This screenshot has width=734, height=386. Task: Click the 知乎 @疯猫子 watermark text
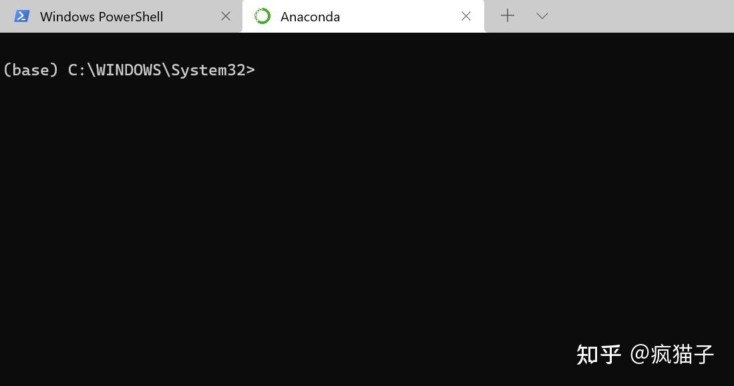click(x=644, y=355)
